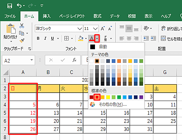Click the Save icon in the quick access toolbar
The height and width of the screenshot is (140, 182).
[10, 6]
